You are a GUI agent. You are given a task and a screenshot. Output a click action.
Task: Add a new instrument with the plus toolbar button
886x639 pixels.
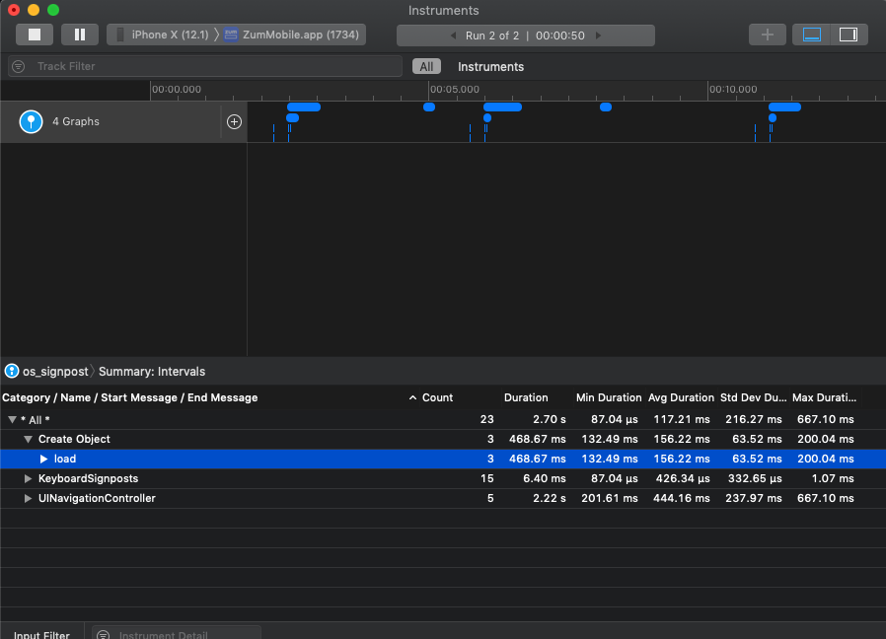767,35
